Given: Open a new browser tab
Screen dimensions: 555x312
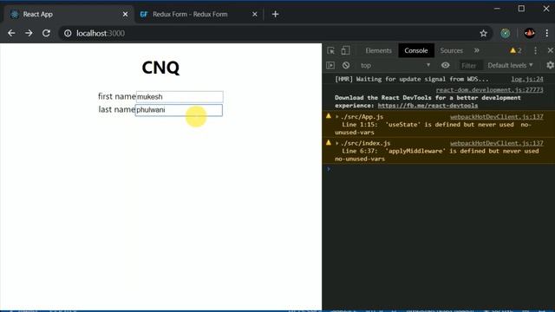Looking at the screenshot, I should click(276, 14).
